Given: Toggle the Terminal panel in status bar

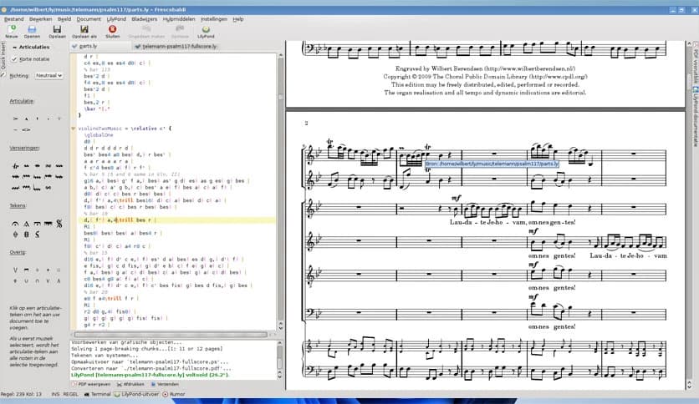Looking at the screenshot, I should [98, 392].
